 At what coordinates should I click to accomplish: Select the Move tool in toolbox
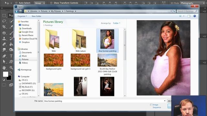coord(11,15)
